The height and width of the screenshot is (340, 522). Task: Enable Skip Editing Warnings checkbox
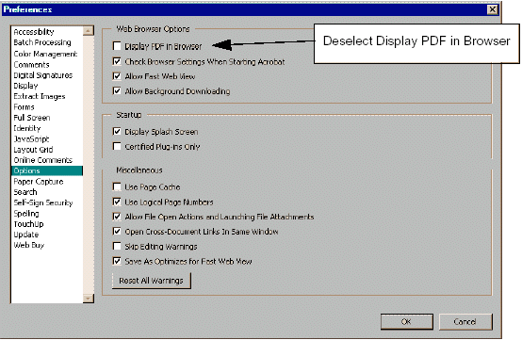click(117, 246)
